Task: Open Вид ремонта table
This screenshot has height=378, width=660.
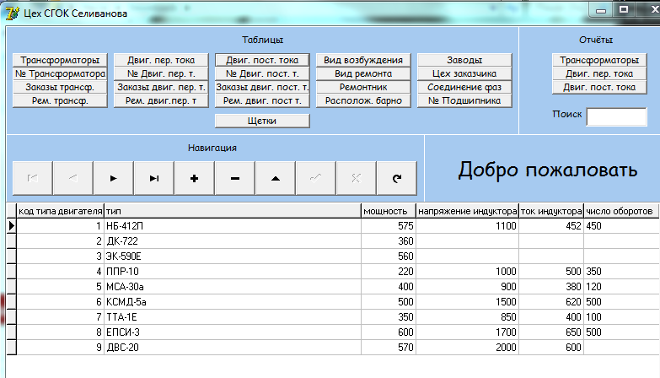Action: [x=363, y=73]
